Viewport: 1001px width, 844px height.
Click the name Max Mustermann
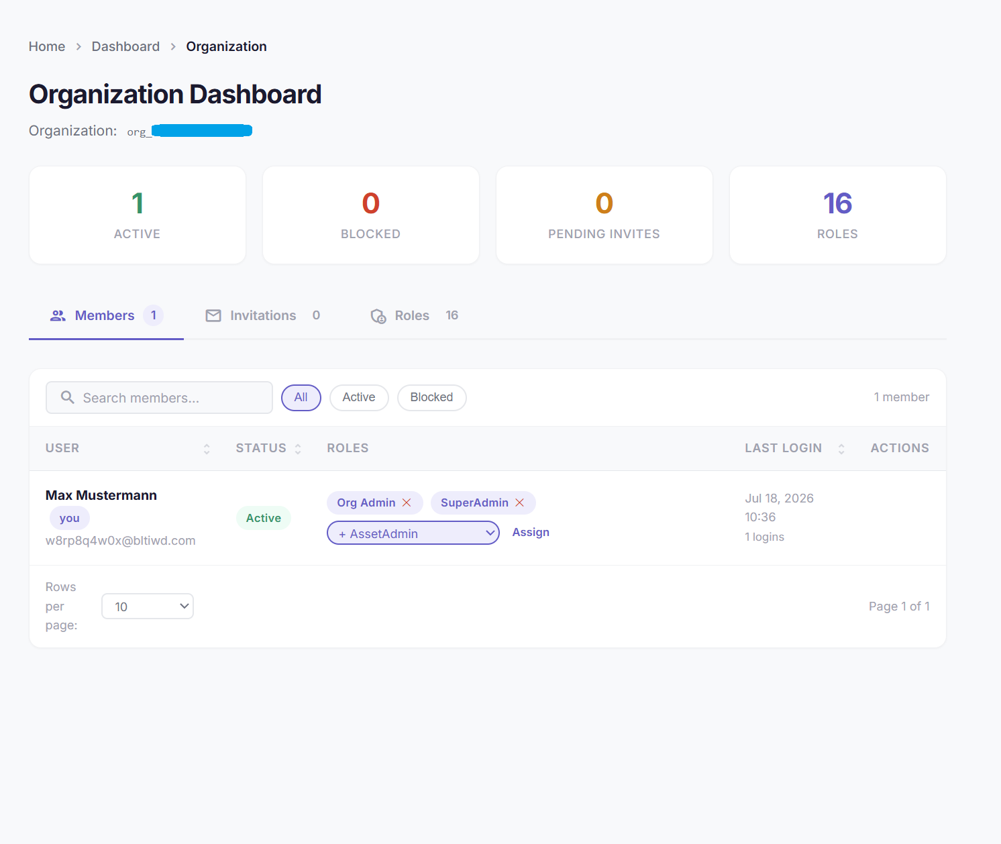pos(101,495)
